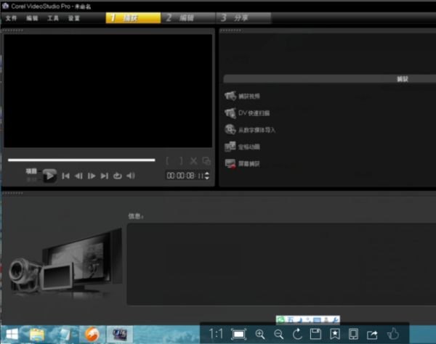
Task: Click the scissors split clip icon
Action: [x=193, y=161]
